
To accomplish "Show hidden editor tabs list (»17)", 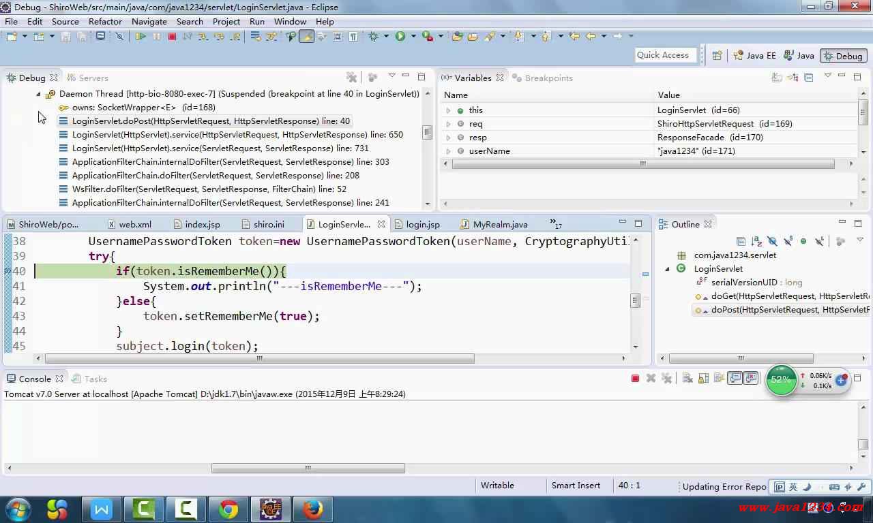I will click(x=556, y=224).
